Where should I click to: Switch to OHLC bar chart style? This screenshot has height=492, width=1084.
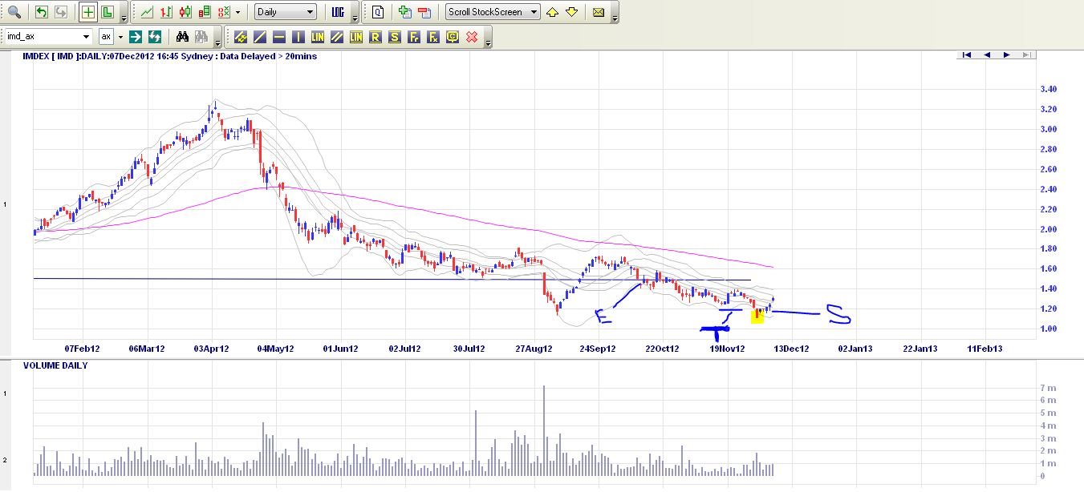coord(166,12)
